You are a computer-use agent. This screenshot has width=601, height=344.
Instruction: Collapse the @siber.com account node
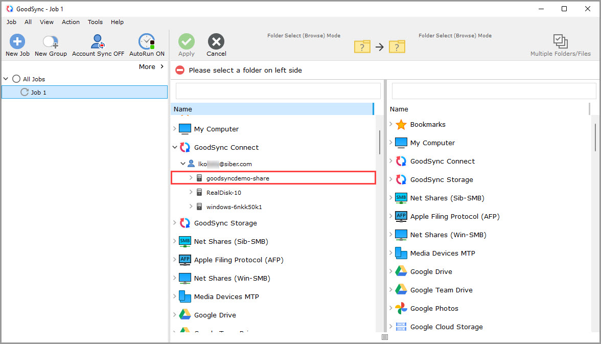pos(183,164)
